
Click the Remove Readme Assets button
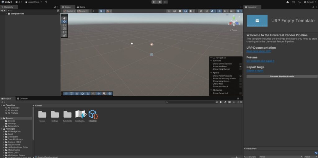(282, 76)
